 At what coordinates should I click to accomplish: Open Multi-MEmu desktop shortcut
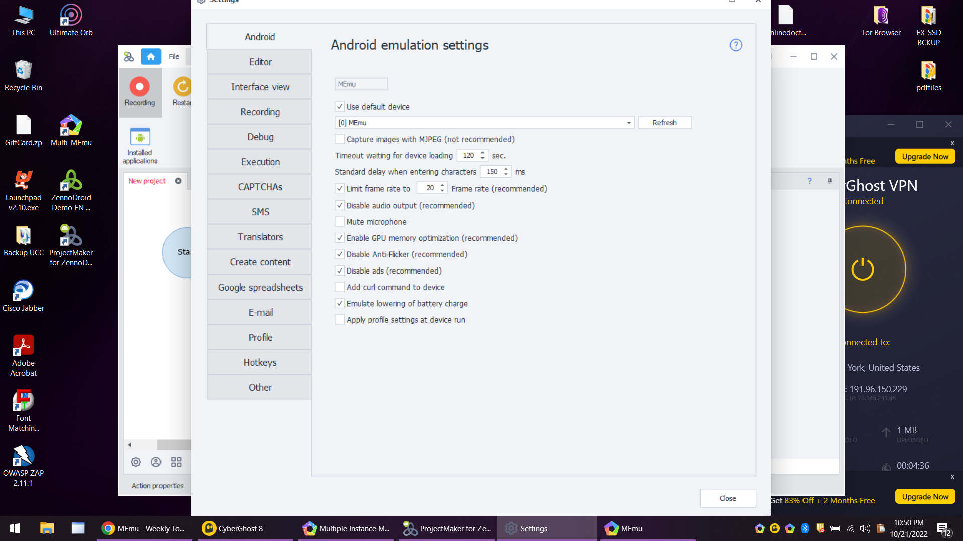71,125
